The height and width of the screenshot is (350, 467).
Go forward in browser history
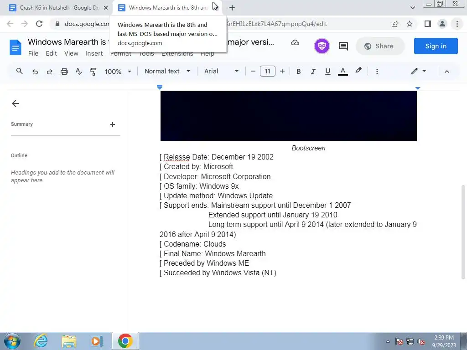click(x=25, y=24)
